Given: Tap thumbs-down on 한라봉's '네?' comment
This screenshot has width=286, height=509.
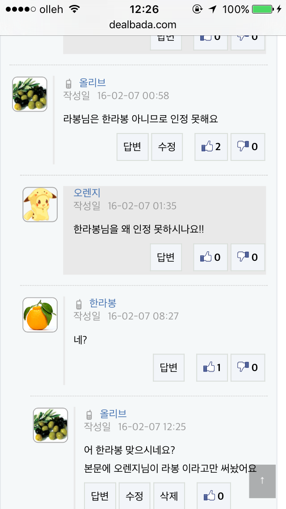Looking at the screenshot, I should [x=248, y=368].
